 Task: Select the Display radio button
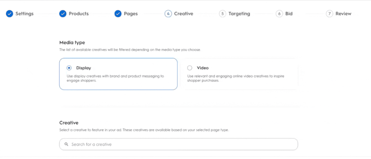point(69,68)
